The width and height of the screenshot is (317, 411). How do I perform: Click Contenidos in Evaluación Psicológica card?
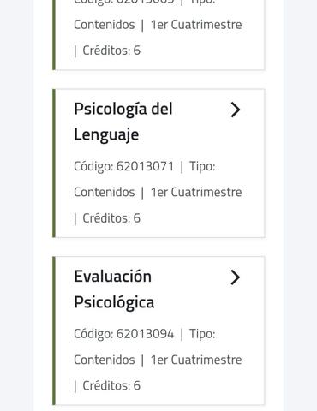point(105,360)
